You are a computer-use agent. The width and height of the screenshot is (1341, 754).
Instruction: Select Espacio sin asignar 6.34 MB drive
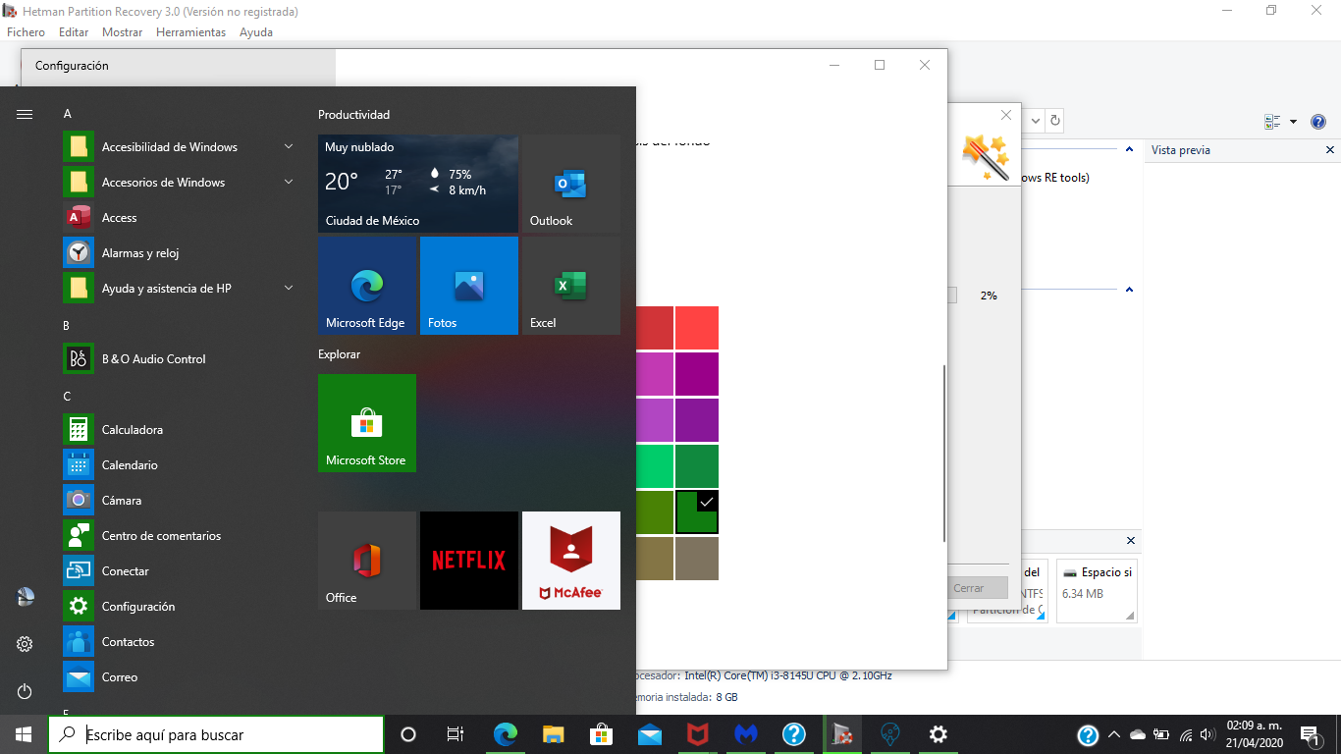1098,590
